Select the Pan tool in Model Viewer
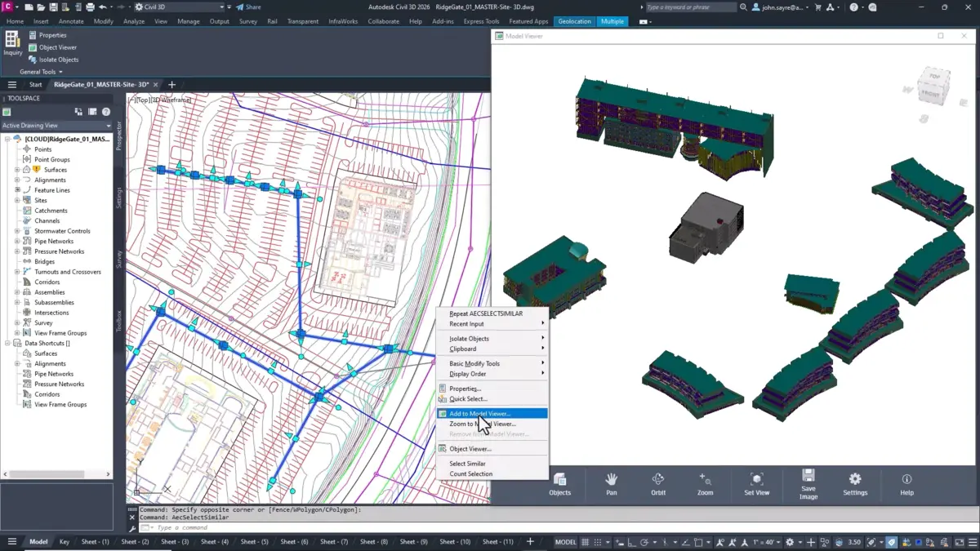This screenshot has height=551, width=980. coord(611,483)
